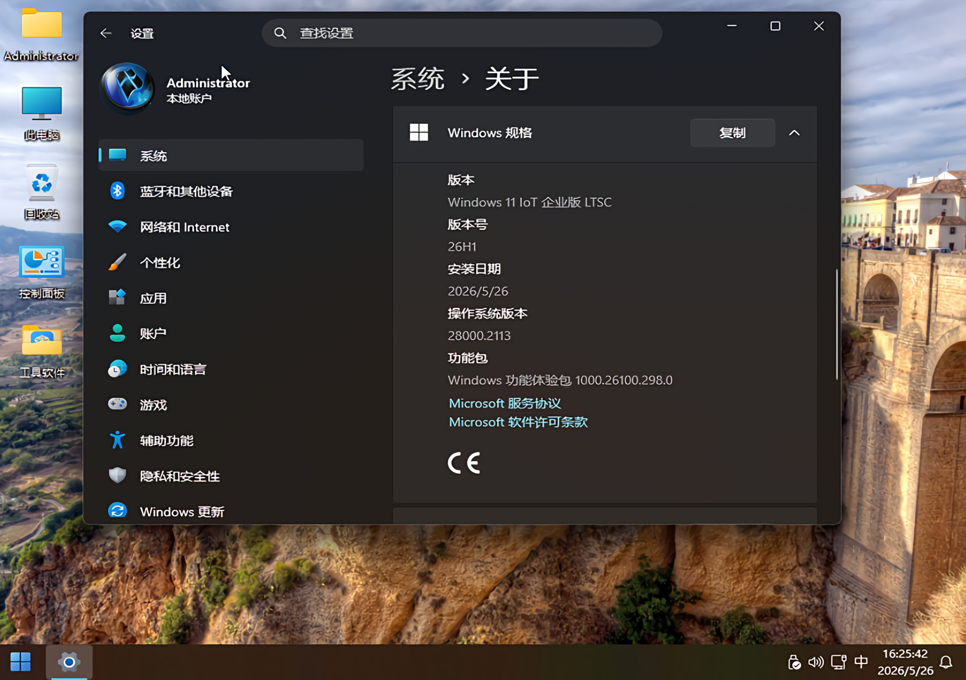Open 辅助功能 settings
The height and width of the screenshot is (680, 966).
pyautogui.click(x=231, y=440)
